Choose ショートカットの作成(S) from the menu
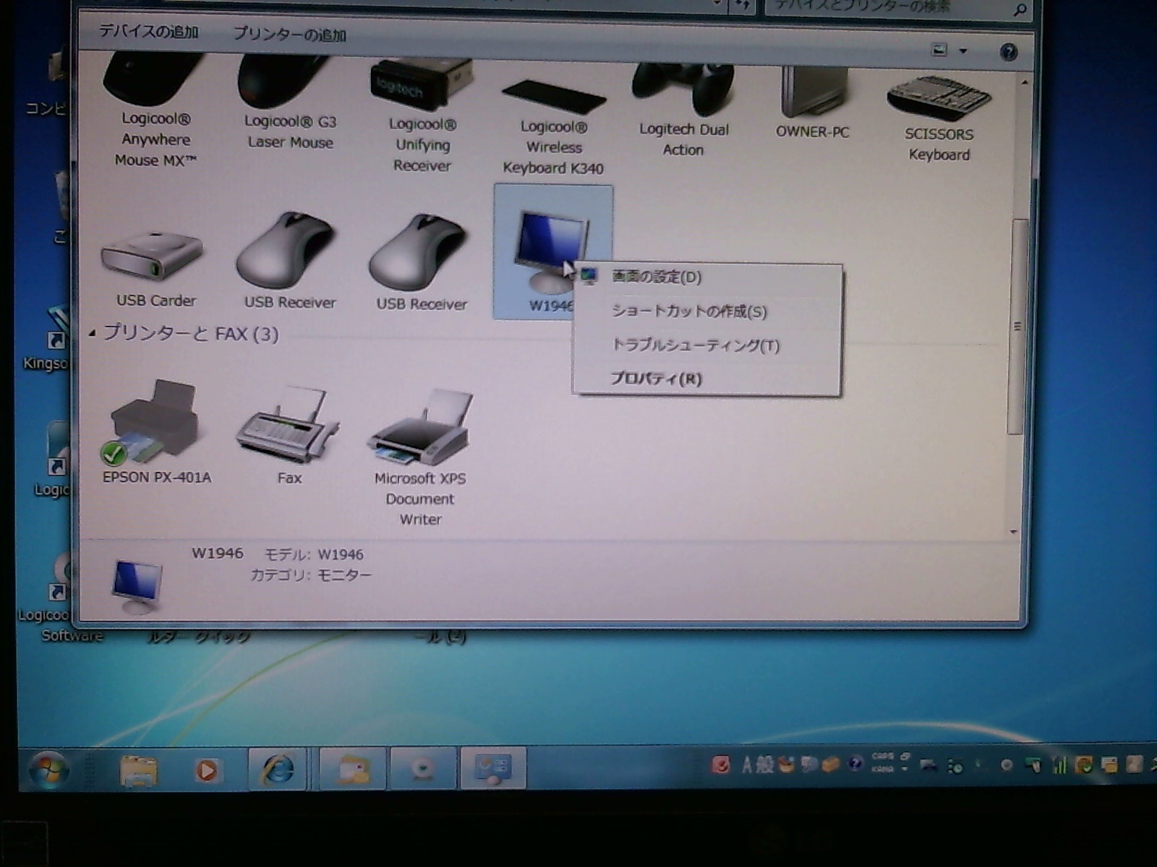The image size is (1157, 867). tap(707, 311)
